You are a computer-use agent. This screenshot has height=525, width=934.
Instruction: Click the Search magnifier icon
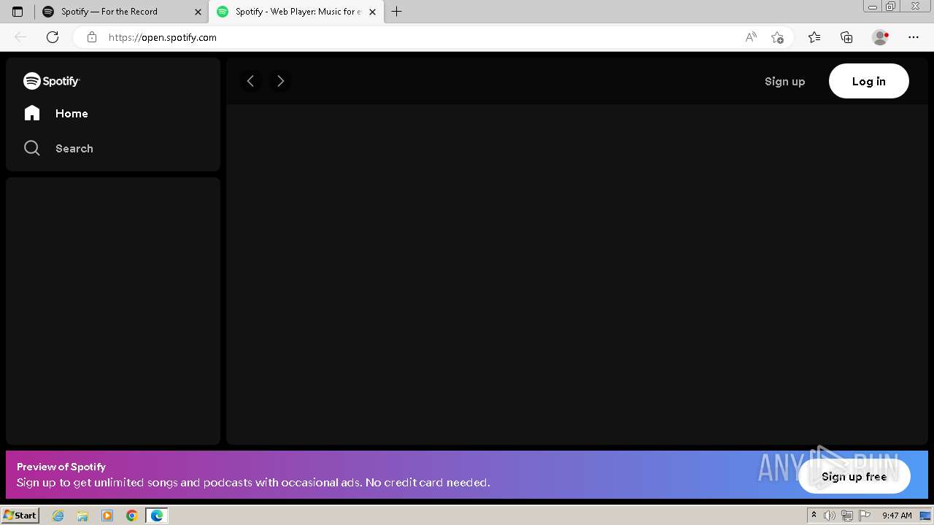(x=32, y=148)
